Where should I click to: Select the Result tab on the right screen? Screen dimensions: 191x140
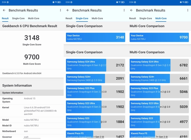tap(133, 18)
